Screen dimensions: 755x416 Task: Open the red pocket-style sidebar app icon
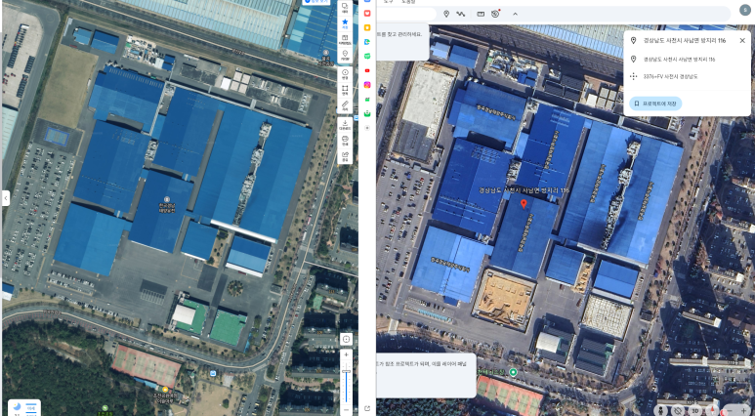pyautogui.click(x=367, y=13)
